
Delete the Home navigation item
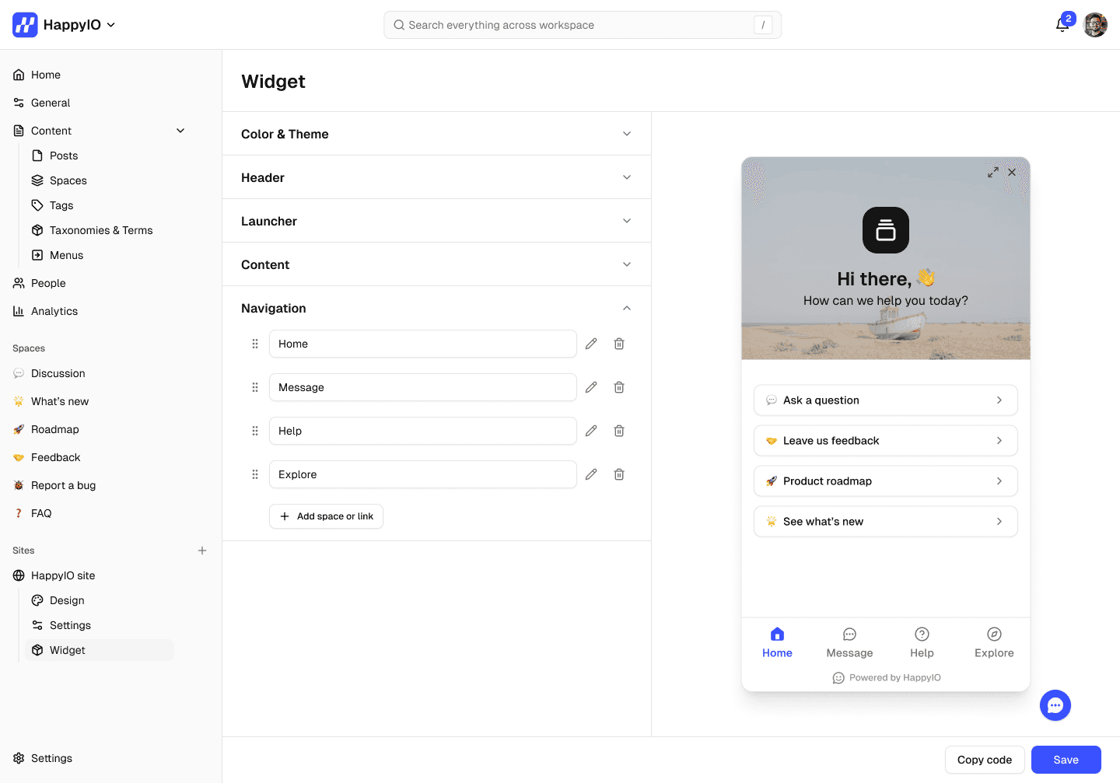tap(619, 344)
